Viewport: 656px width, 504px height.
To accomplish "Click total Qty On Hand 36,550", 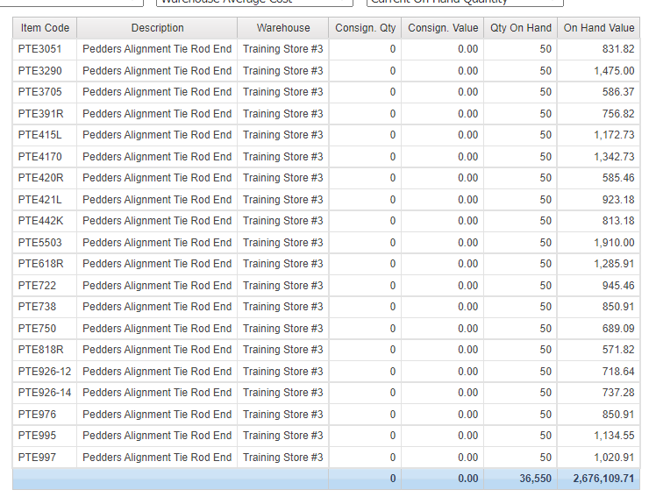I will [536, 479].
